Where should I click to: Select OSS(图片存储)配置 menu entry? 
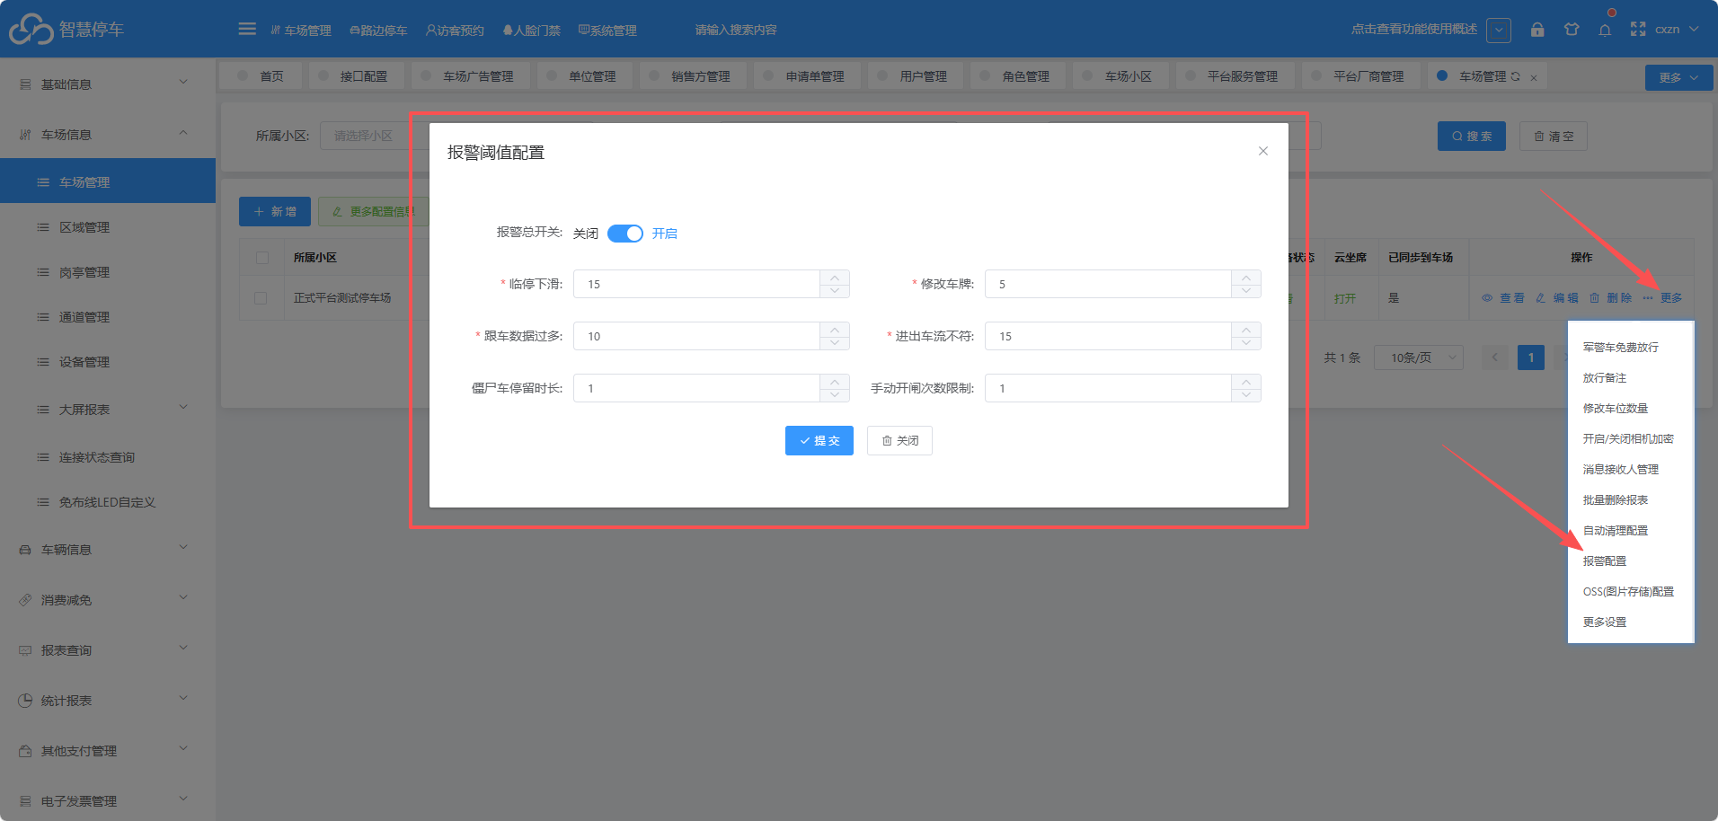[x=1628, y=591]
